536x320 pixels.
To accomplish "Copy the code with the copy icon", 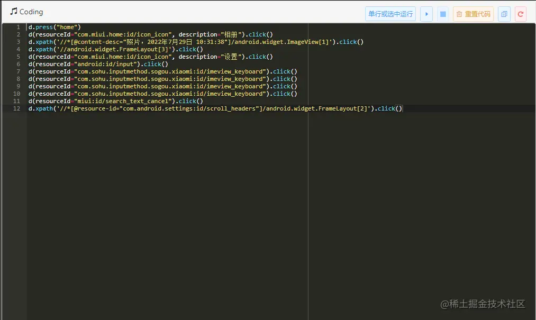I will (x=504, y=14).
